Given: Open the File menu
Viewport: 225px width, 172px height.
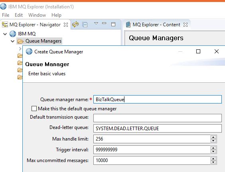Looking at the screenshot, I should coord(6,15).
